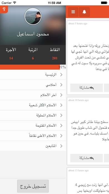Open الأحلام الأعلى نقاطاً menu item
109x194 pixels.
pos(33,136)
